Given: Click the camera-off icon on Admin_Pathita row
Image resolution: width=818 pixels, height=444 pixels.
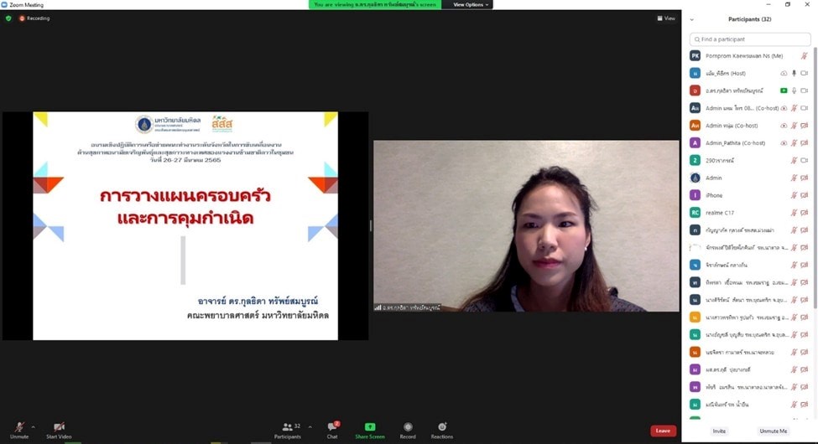Looking at the screenshot, I should point(804,142).
